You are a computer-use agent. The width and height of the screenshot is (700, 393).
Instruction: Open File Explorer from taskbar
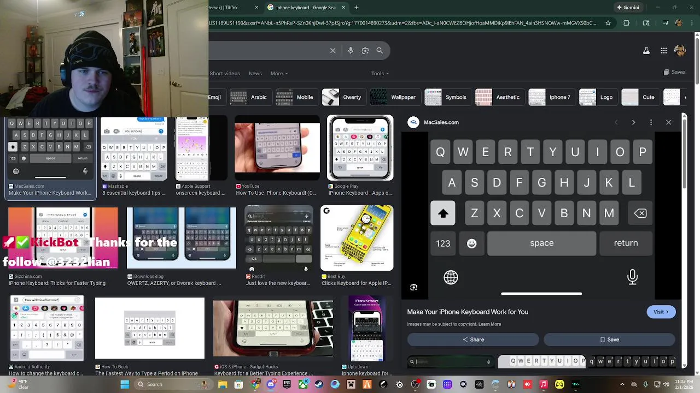[223, 384]
